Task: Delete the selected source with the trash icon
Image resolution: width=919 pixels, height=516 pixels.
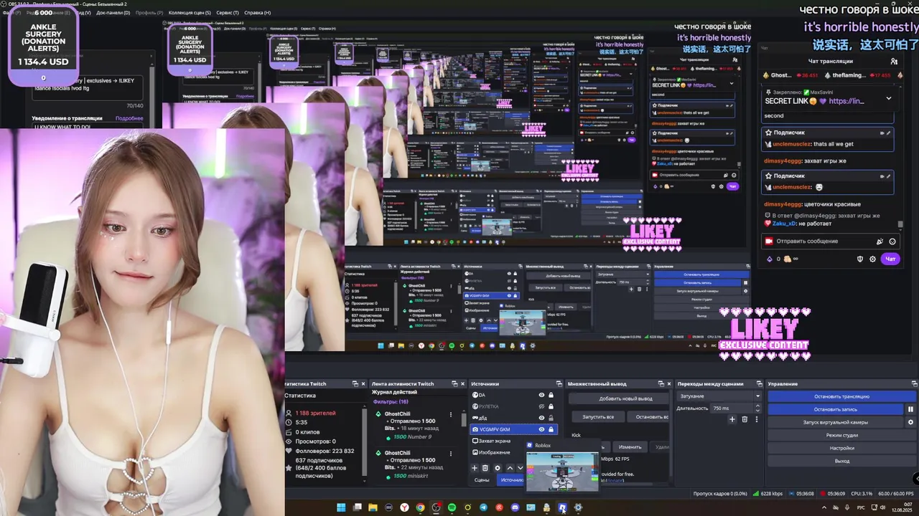Action: 485,468
